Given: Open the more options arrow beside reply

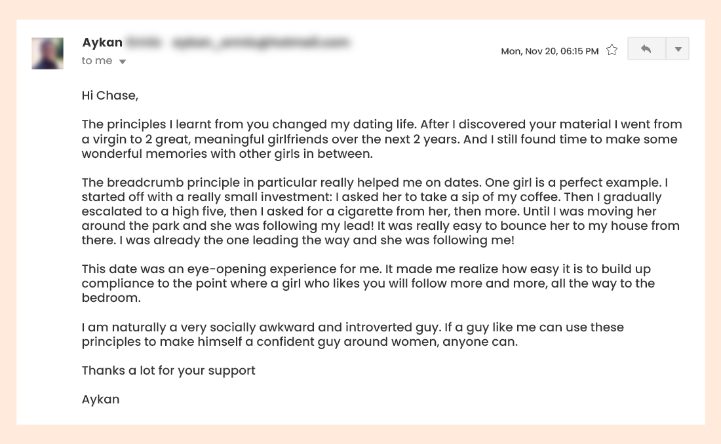Looking at the screenshot, I should [678, 49].
